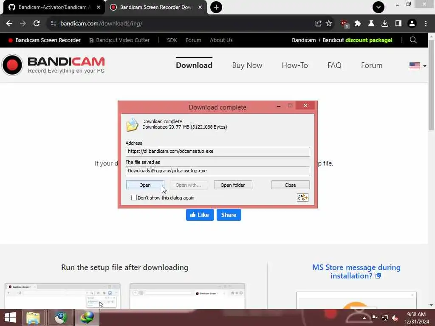Viewport: 435px width, 326px height.
Task: Open the Buy Now nav item
Action: tap(247, 65)
